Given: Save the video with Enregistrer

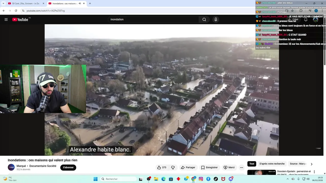Looking at the screenshot, I should [209, 167].
